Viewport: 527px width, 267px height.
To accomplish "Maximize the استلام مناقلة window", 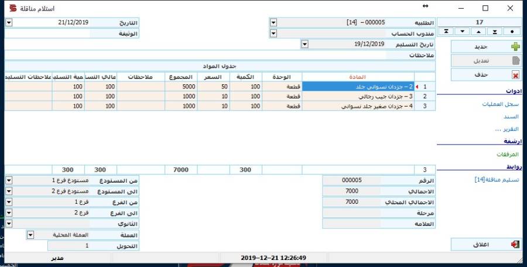I will click(485, 8).
